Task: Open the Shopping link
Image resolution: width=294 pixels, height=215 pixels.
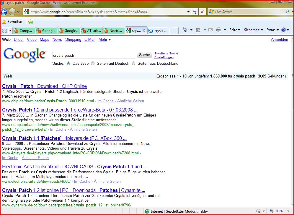Action: [x=73, y=40]
